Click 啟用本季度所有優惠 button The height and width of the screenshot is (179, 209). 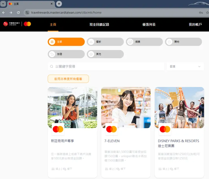click(68, 79)
